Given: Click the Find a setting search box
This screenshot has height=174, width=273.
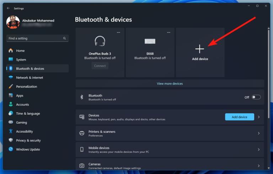Looking at the screenshot, I should 37,38.
